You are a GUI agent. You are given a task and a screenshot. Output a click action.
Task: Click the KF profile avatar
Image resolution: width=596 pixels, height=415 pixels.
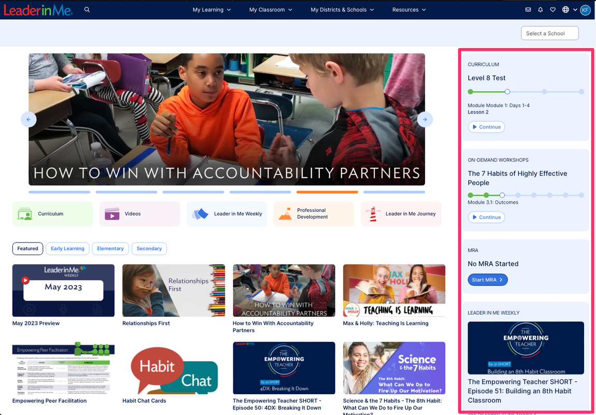(585, 9)
